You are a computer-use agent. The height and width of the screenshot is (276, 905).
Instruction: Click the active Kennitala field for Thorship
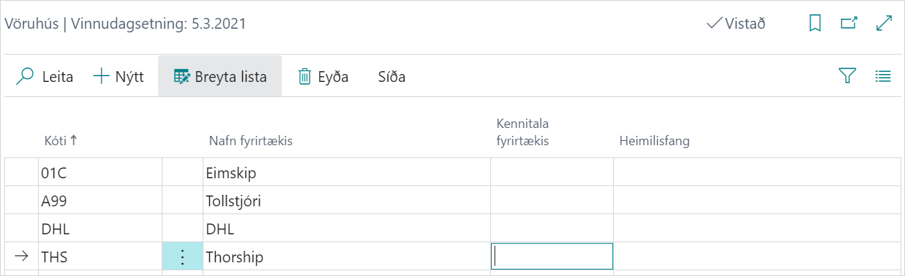click(552, 257)
